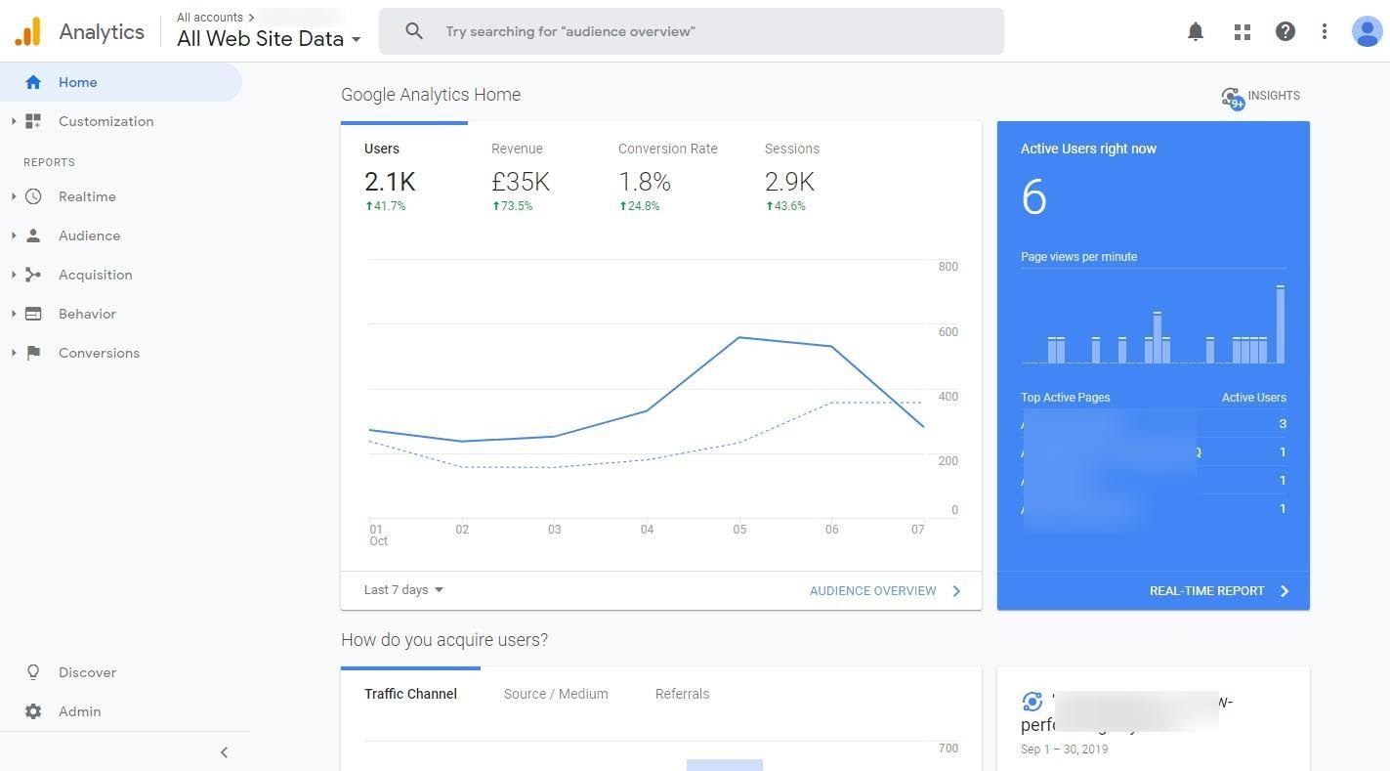Expand the Audience reports tree
The width and height of the screenshot is (1390, 771).
[13, 236]
